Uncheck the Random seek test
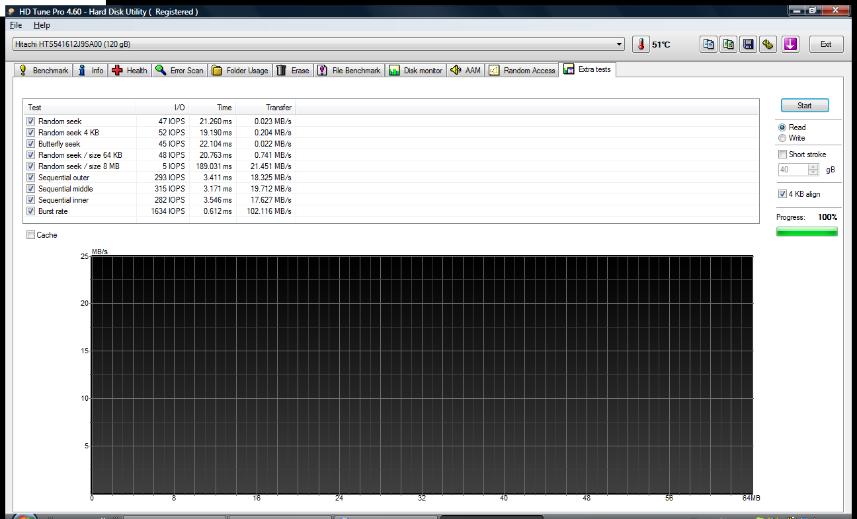The width and height of the screenshot is (857, 519). tap(30, 121)
